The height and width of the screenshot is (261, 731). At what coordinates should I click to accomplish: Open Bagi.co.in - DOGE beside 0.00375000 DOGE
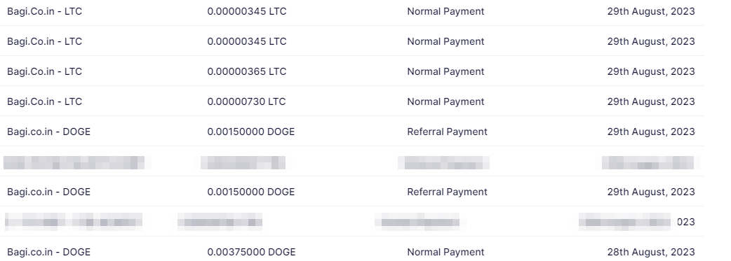click(49, 252)
